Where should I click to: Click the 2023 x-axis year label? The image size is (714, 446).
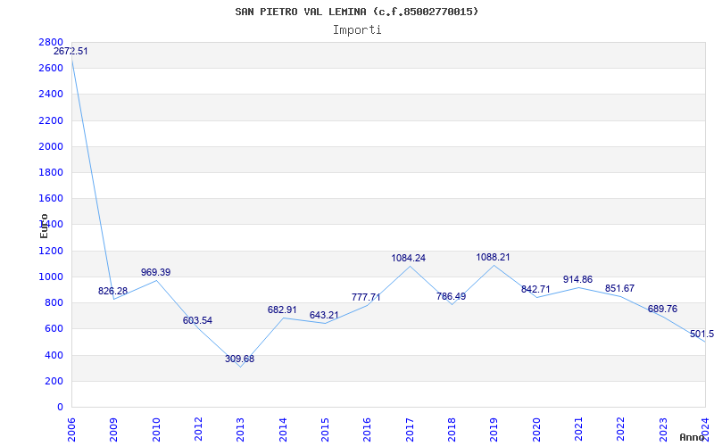point(663,429)
